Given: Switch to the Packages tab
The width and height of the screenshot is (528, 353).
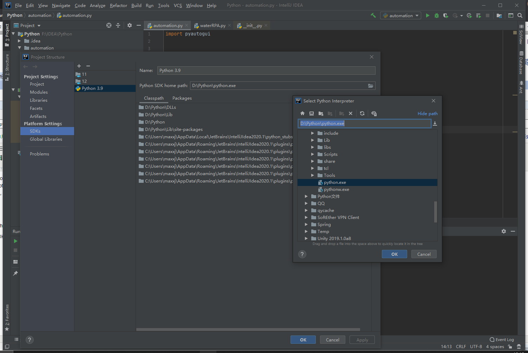Looking at the screenshot, I should point(182,98).
